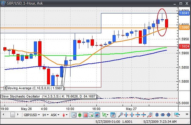Select the Moving Average indicator label
The height and width of the screenshot is (125, 191).
click(x=35, y=88)
